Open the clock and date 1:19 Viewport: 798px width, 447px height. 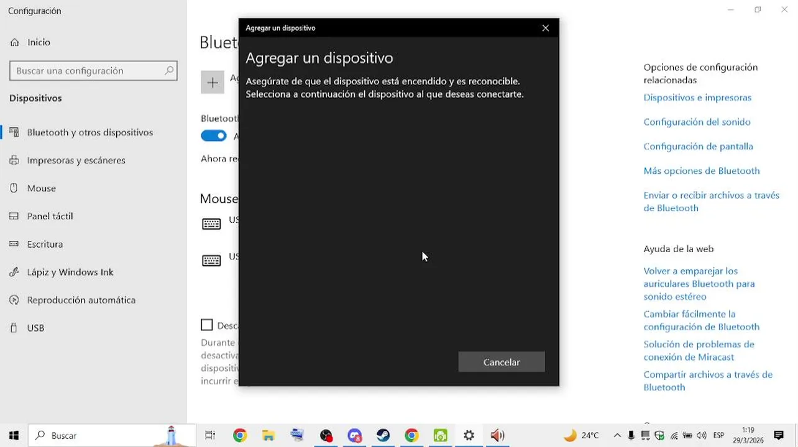(x=748, y=435)
